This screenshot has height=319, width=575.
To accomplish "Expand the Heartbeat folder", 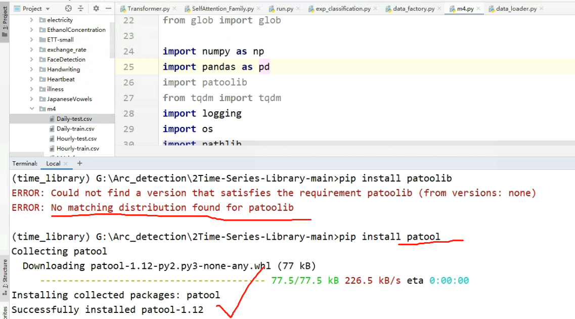I will (x=31, y=79).
